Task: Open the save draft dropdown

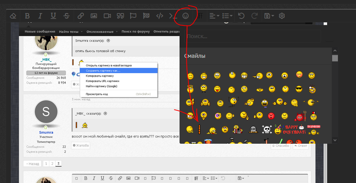Action: coord(269,16)
